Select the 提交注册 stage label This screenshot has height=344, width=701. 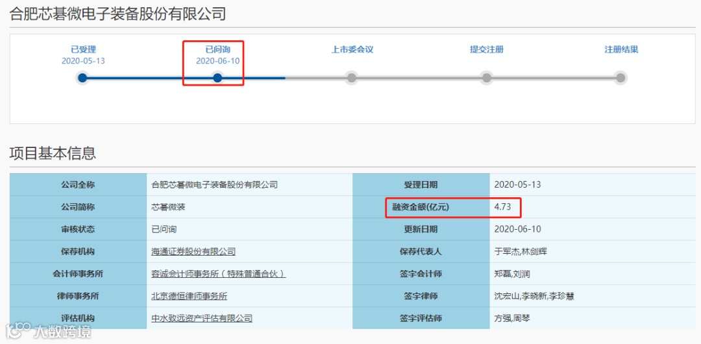pyautogui.click(x=487, y=49)
